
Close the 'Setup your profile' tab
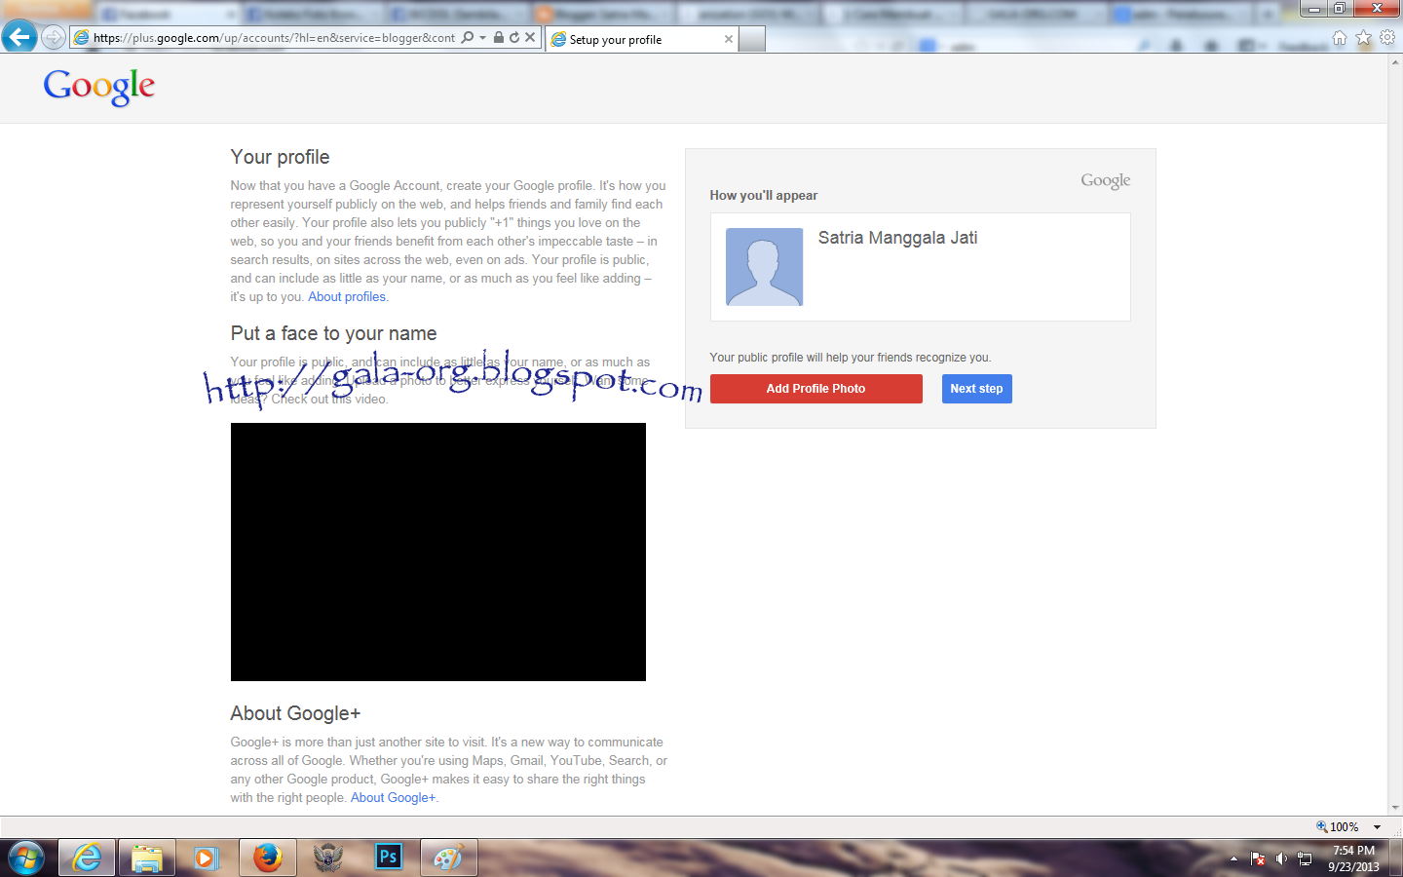click(728, 39)
